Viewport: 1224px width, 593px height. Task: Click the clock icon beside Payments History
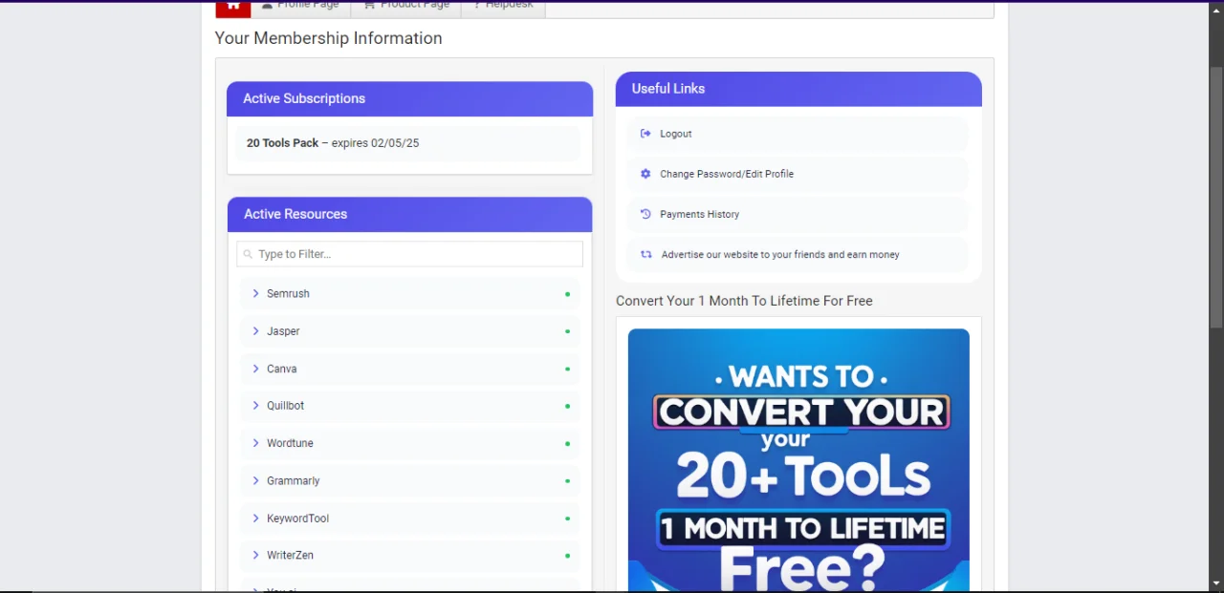pyautogui.click(x=645, y=214)
